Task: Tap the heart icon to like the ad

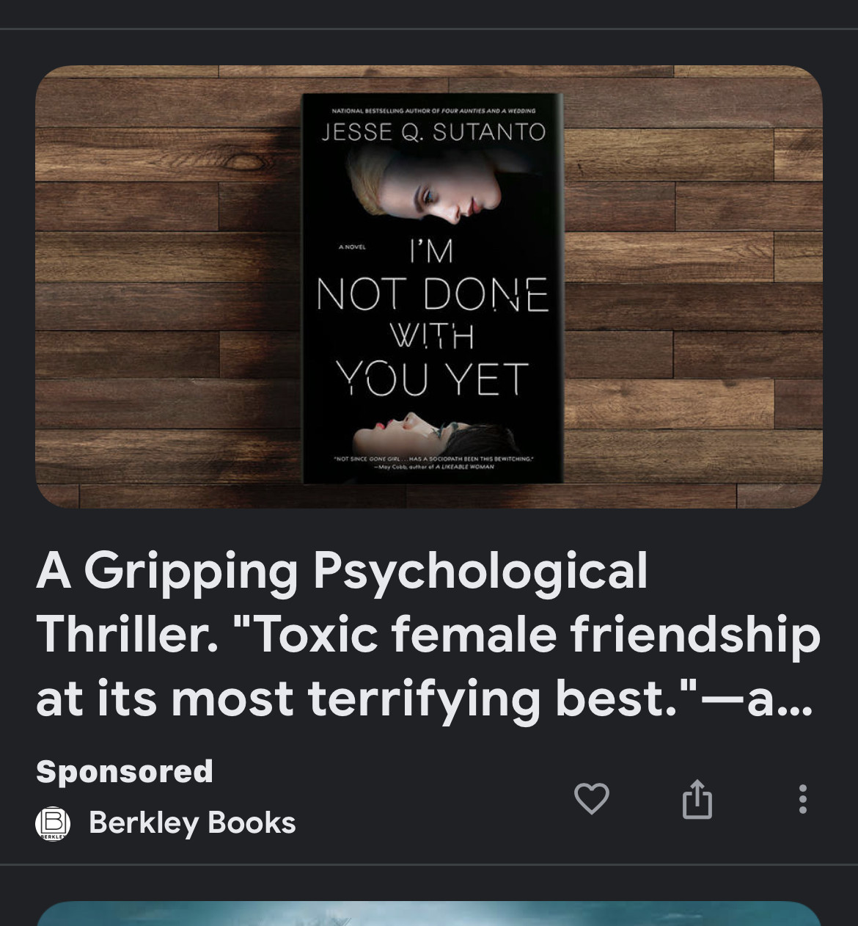Action: coord(591,798)
